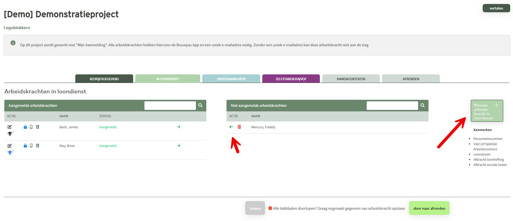Viewport: 513px width, 221px height.
Task: Go to the Mandagenstaten tab
Action: point(351,79)
